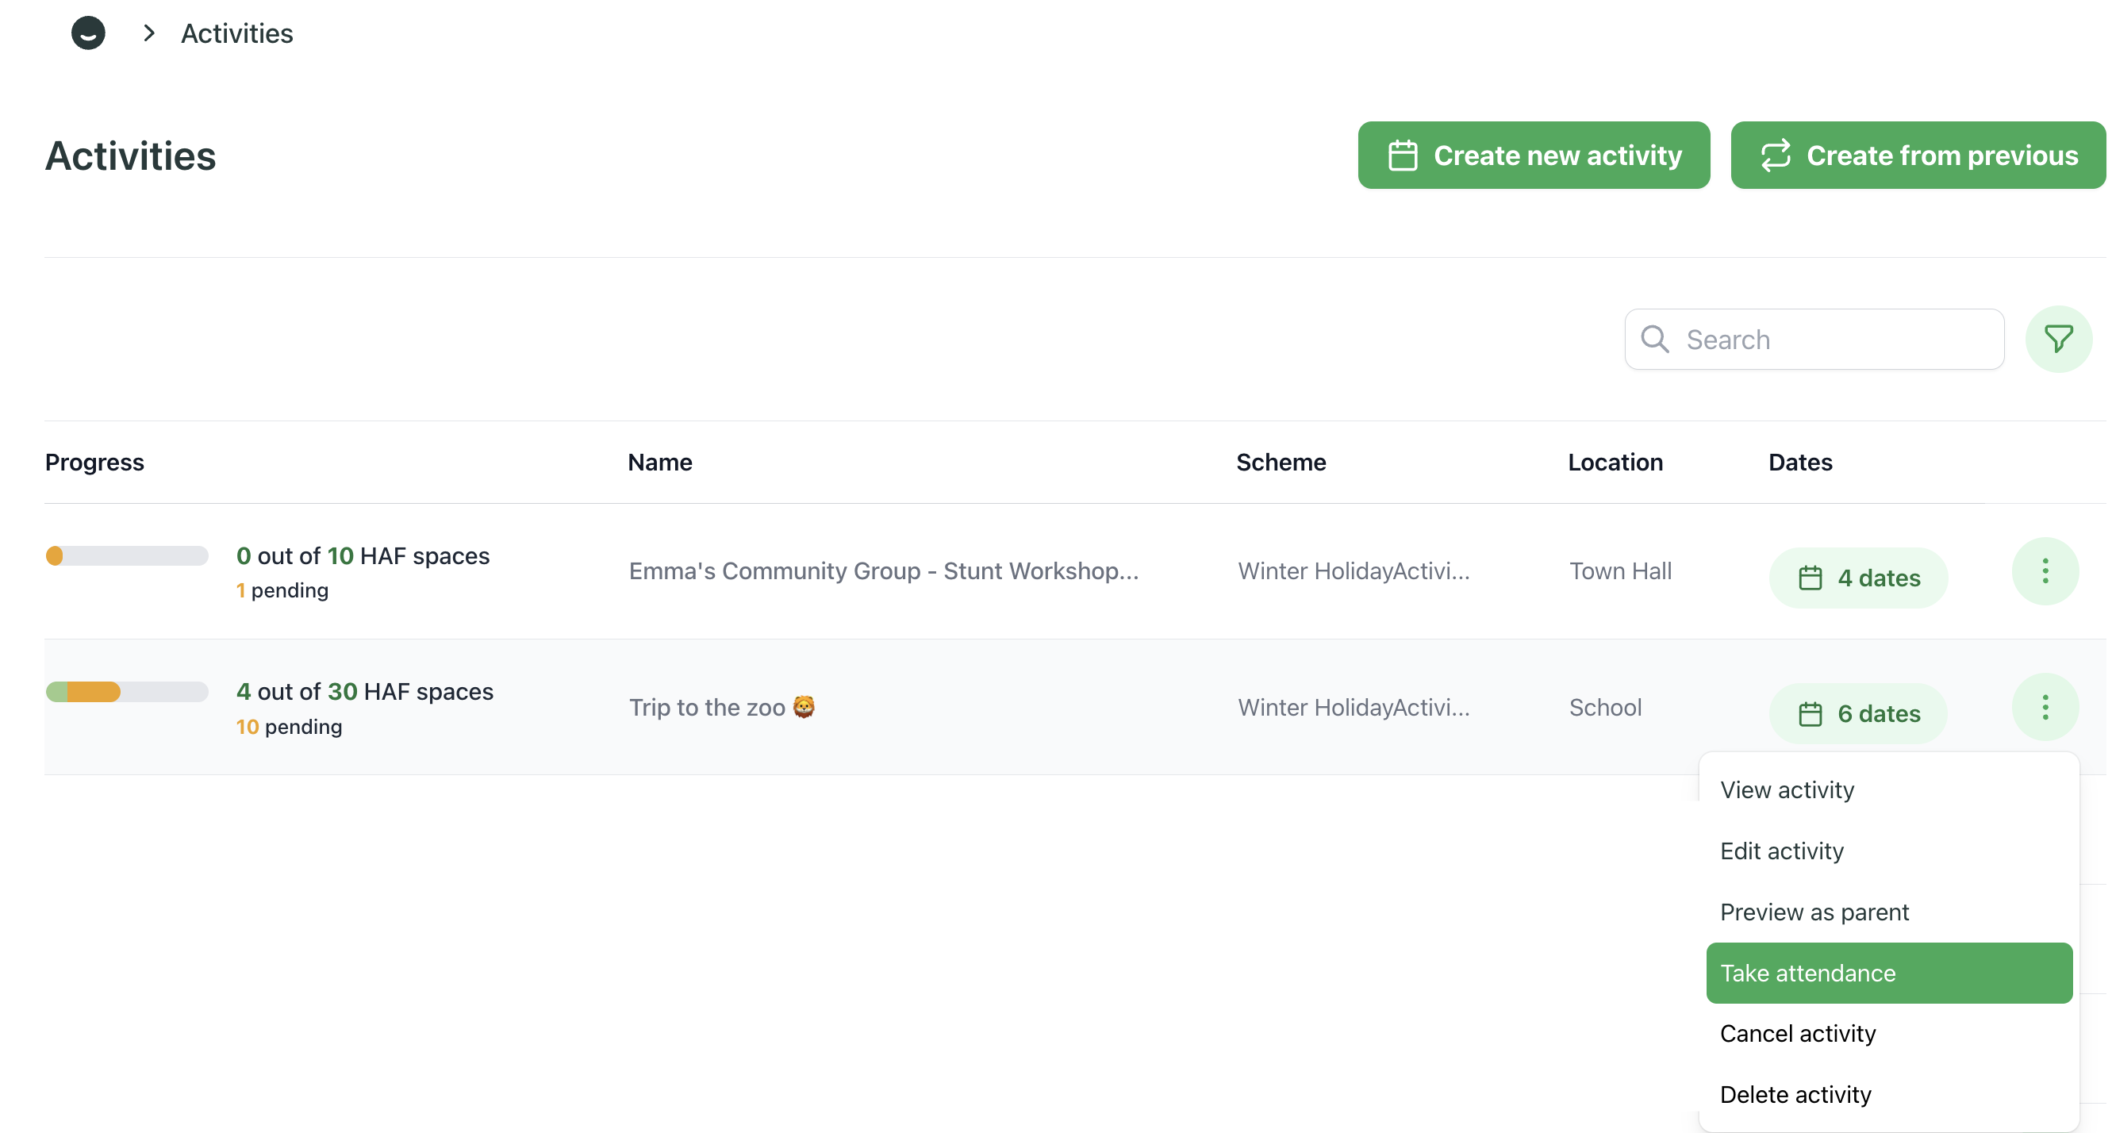Choose Preview as parent option
The height and width of the screenshot is (1133, 2112).
1814,912
